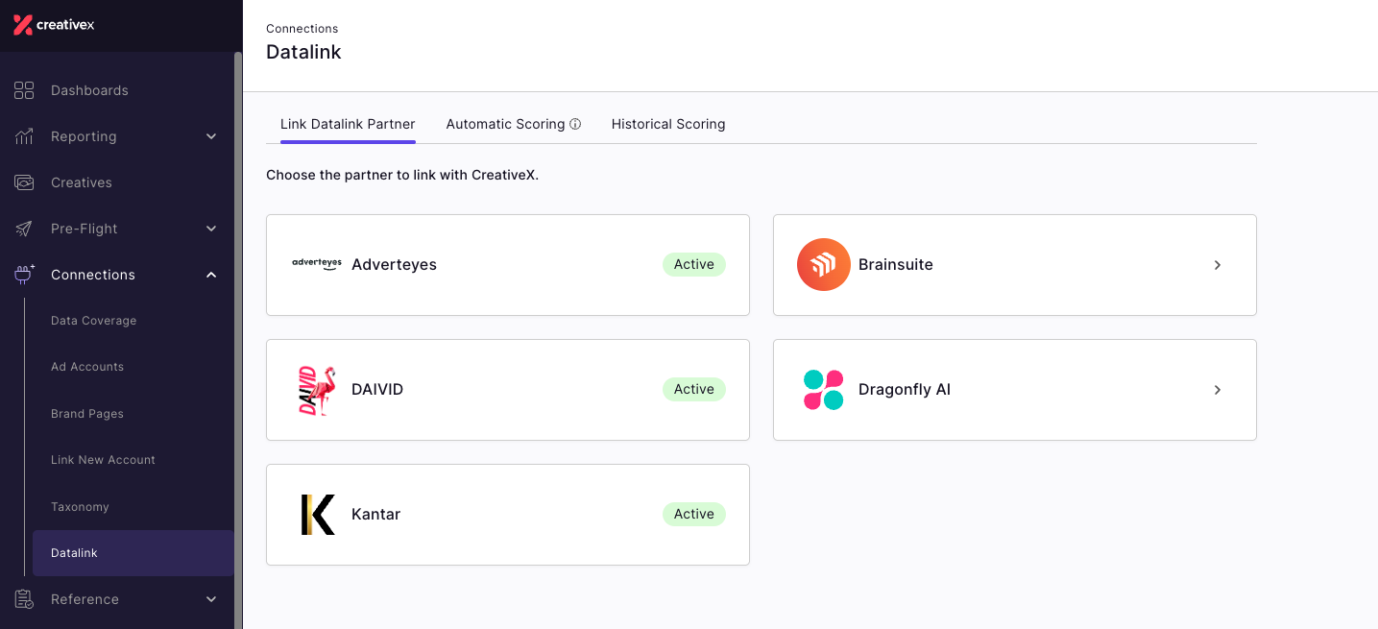Open Creatives in sidebar

coord(82,182)
